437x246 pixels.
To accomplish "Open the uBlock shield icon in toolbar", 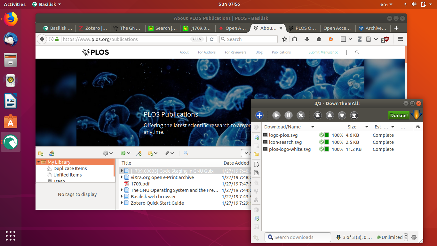I will pos(385,39).
